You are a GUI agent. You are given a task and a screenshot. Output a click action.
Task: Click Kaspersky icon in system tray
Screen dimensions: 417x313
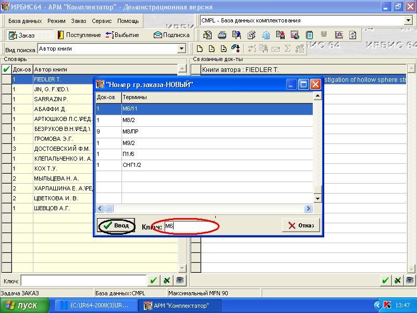[387, 305]
